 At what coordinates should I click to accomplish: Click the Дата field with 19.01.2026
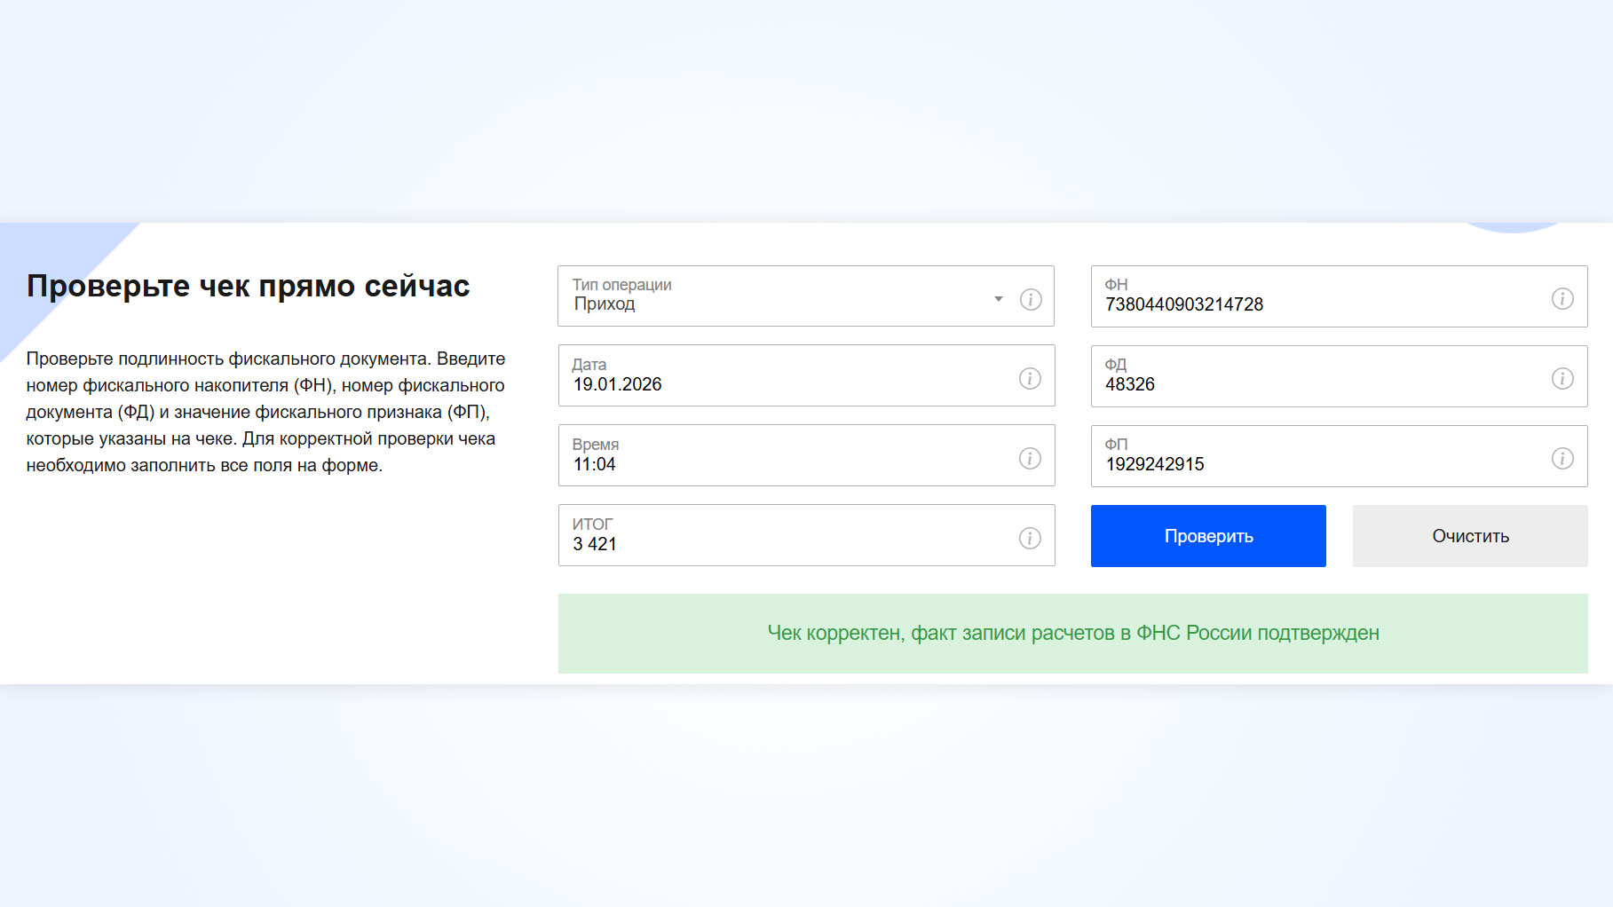[x=781, y=384]
